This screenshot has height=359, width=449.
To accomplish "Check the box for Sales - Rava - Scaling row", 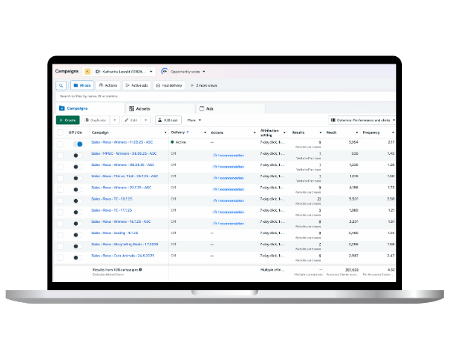I will click(x=60, y=233).
